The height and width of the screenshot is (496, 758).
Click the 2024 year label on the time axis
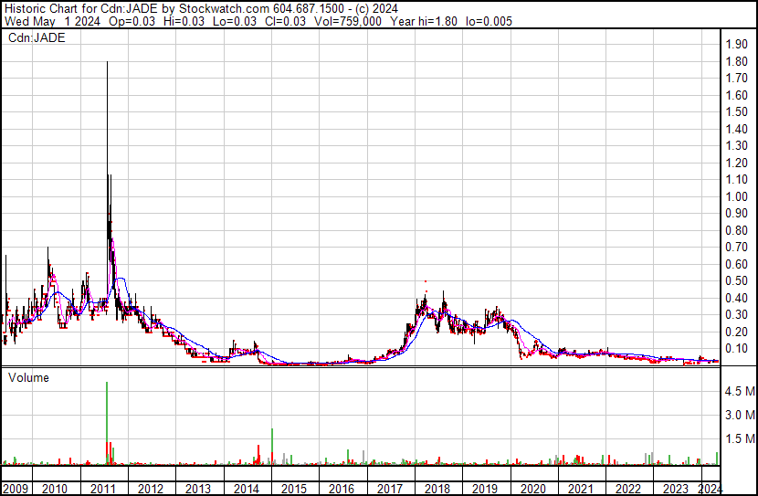click(x=710, y=489)
